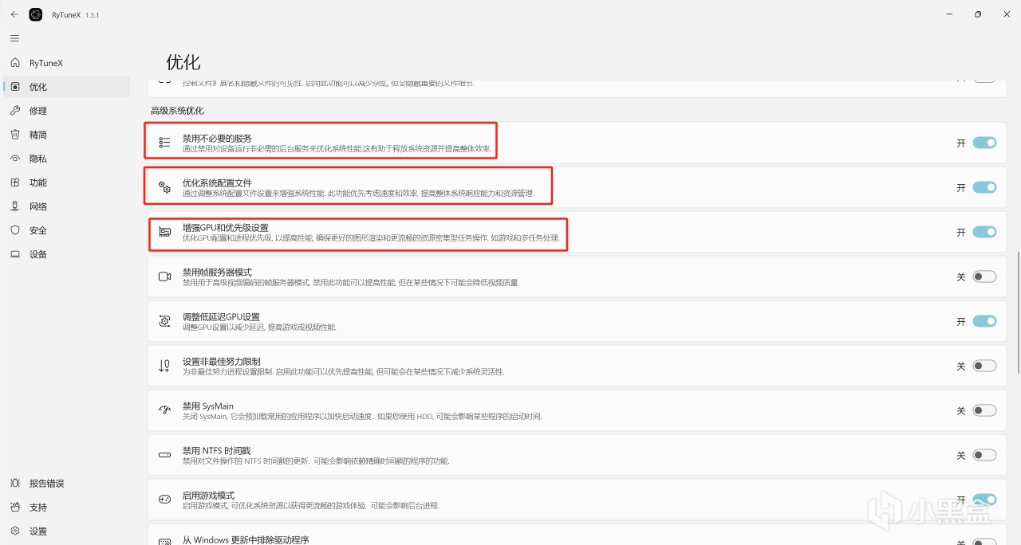Screen dimensions: 1021x545
Task: Turn off 禁用不必要的服务 toggle
Action: coord(984,143)
